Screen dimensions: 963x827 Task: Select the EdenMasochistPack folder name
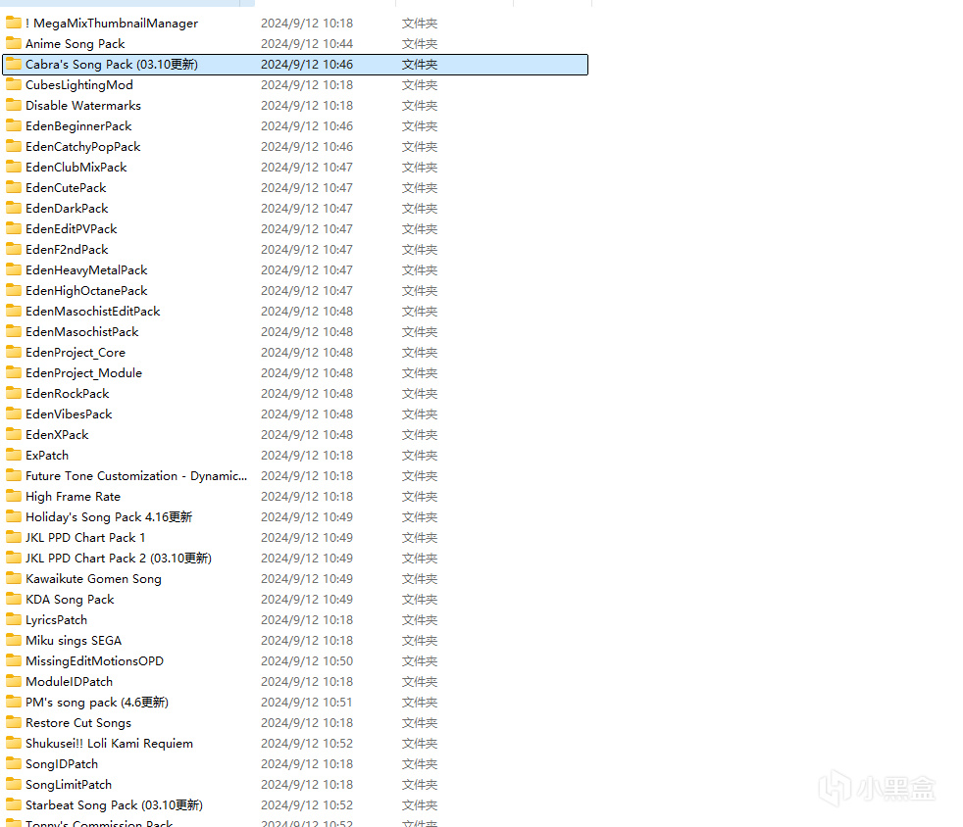coord(82,332)
